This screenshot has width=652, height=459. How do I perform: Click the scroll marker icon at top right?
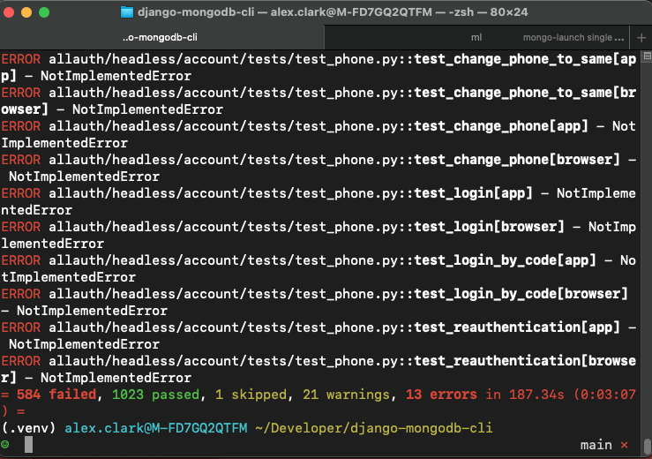coord(647,56)
